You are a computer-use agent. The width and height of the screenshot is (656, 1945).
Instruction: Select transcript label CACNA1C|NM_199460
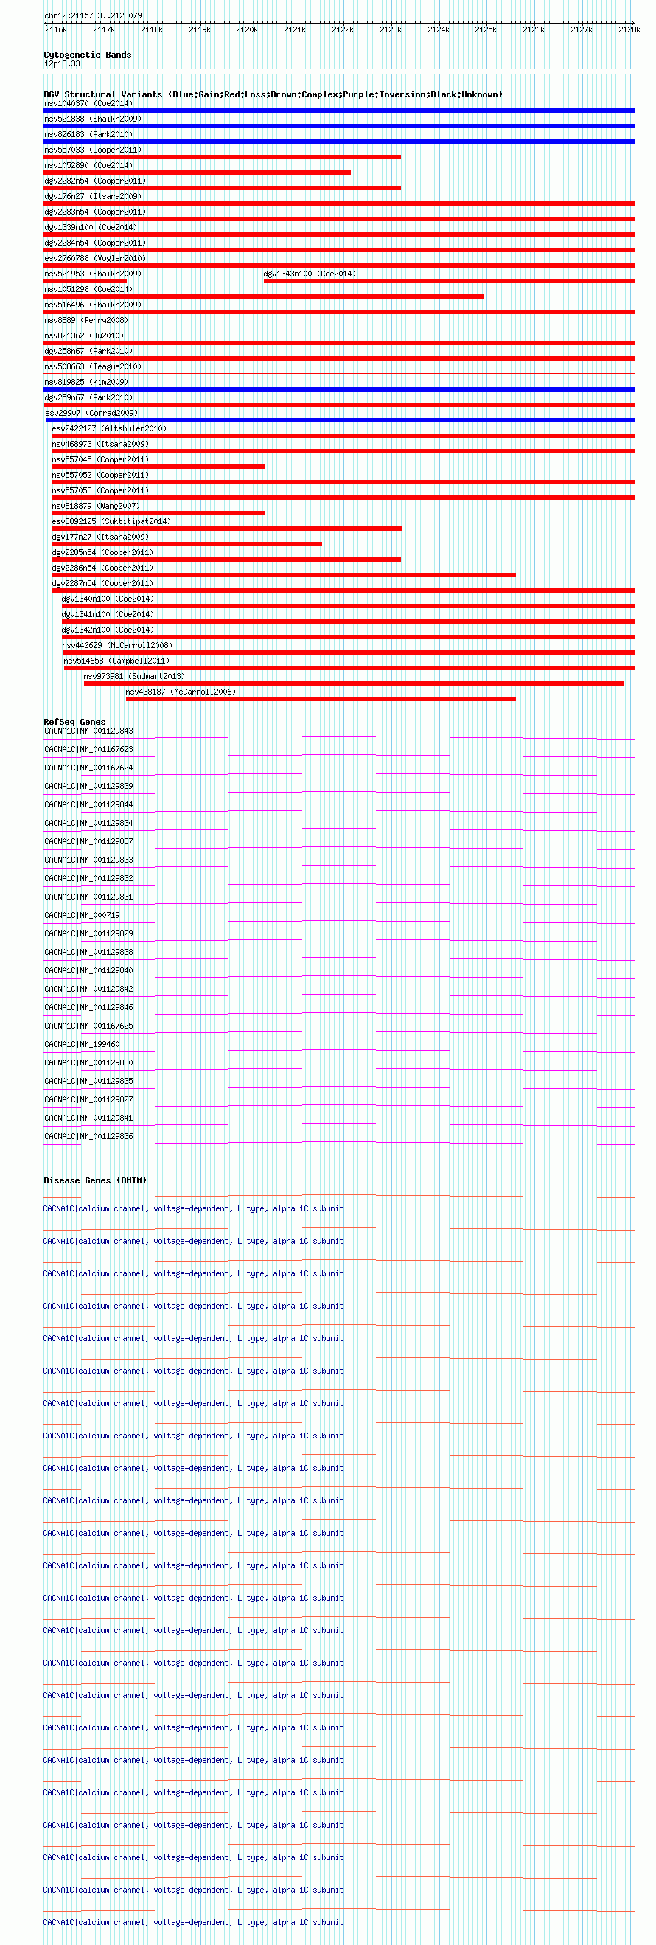click(x=82, y=1044)
